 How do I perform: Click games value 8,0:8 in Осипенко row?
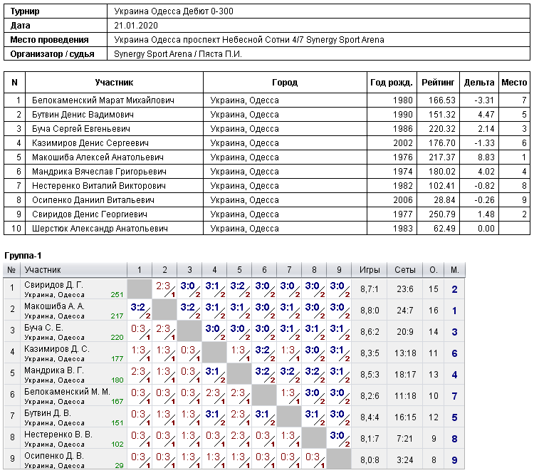pyautogui.click(x=370, y=460)
